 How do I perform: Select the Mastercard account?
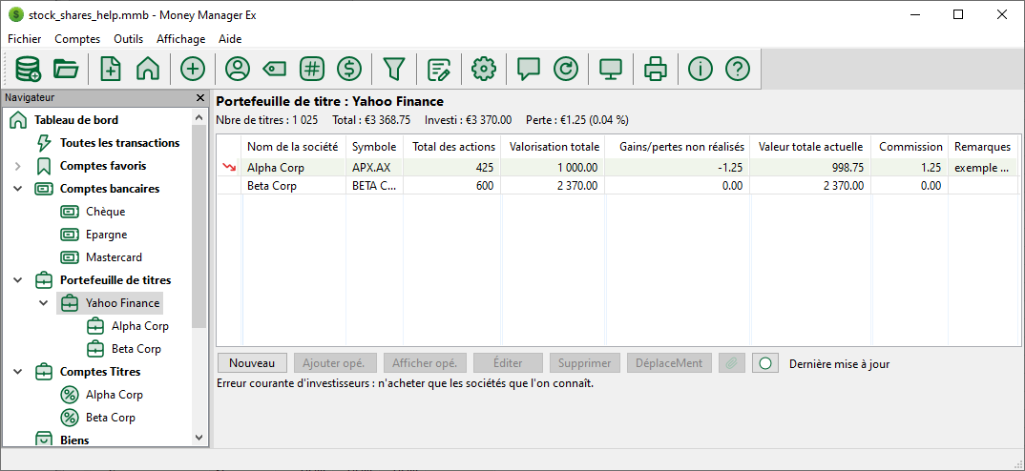(114, 257)
